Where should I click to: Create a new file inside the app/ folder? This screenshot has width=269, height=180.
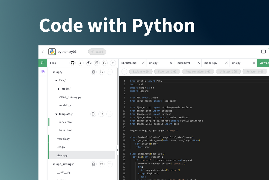click(93, 72)
